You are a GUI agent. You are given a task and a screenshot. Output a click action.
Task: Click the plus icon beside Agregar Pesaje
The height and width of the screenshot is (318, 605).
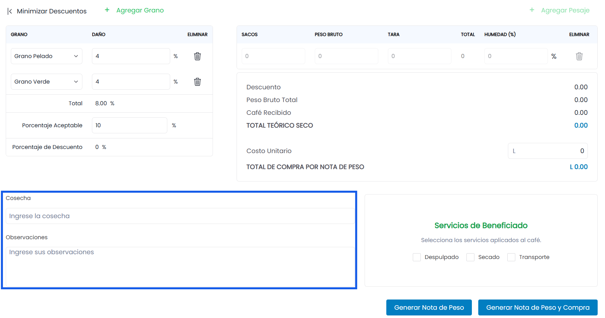click(532, 10)
